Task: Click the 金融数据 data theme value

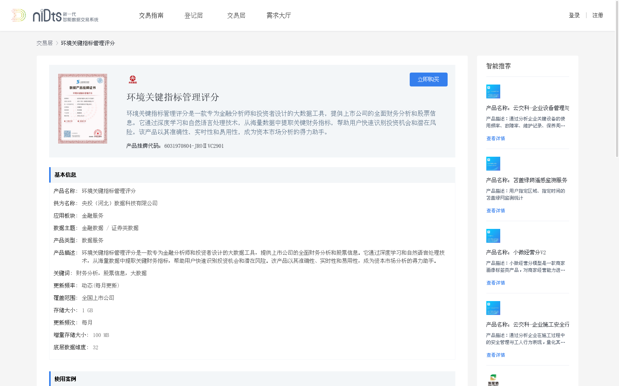Action: (92, 228)
